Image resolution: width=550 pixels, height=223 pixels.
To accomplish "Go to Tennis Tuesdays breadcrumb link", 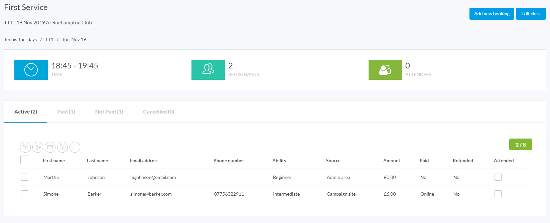I will pyautogui.click(x=20, y=39).
